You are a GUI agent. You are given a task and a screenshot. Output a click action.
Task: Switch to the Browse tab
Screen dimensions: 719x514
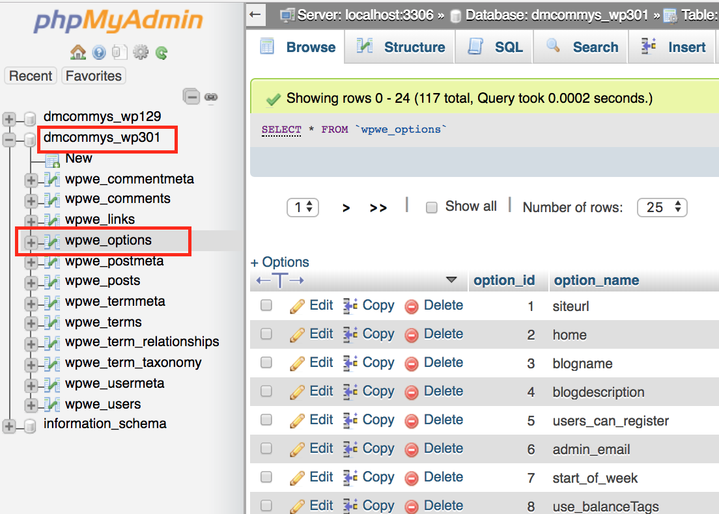(297, 47)
